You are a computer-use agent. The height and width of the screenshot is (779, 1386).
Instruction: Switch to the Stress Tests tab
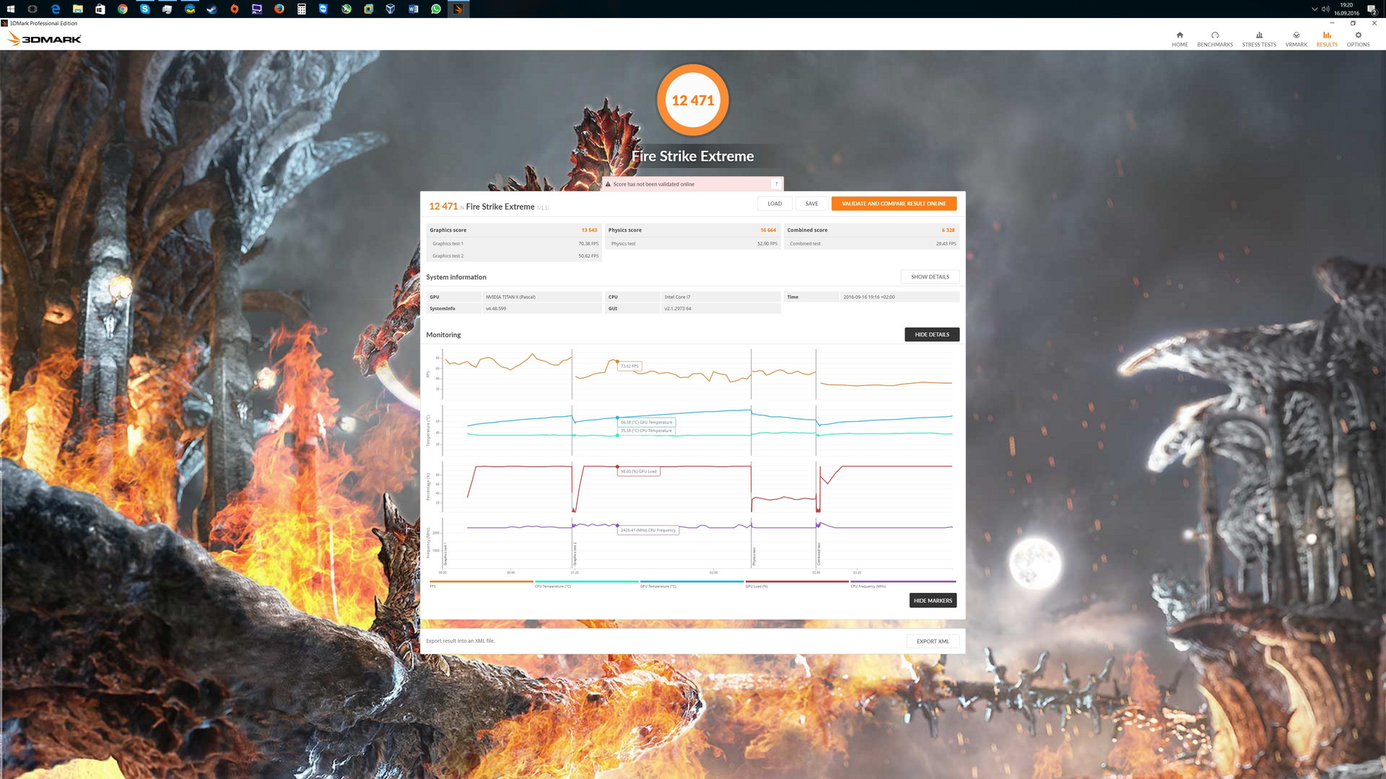tap(1259, 39)
